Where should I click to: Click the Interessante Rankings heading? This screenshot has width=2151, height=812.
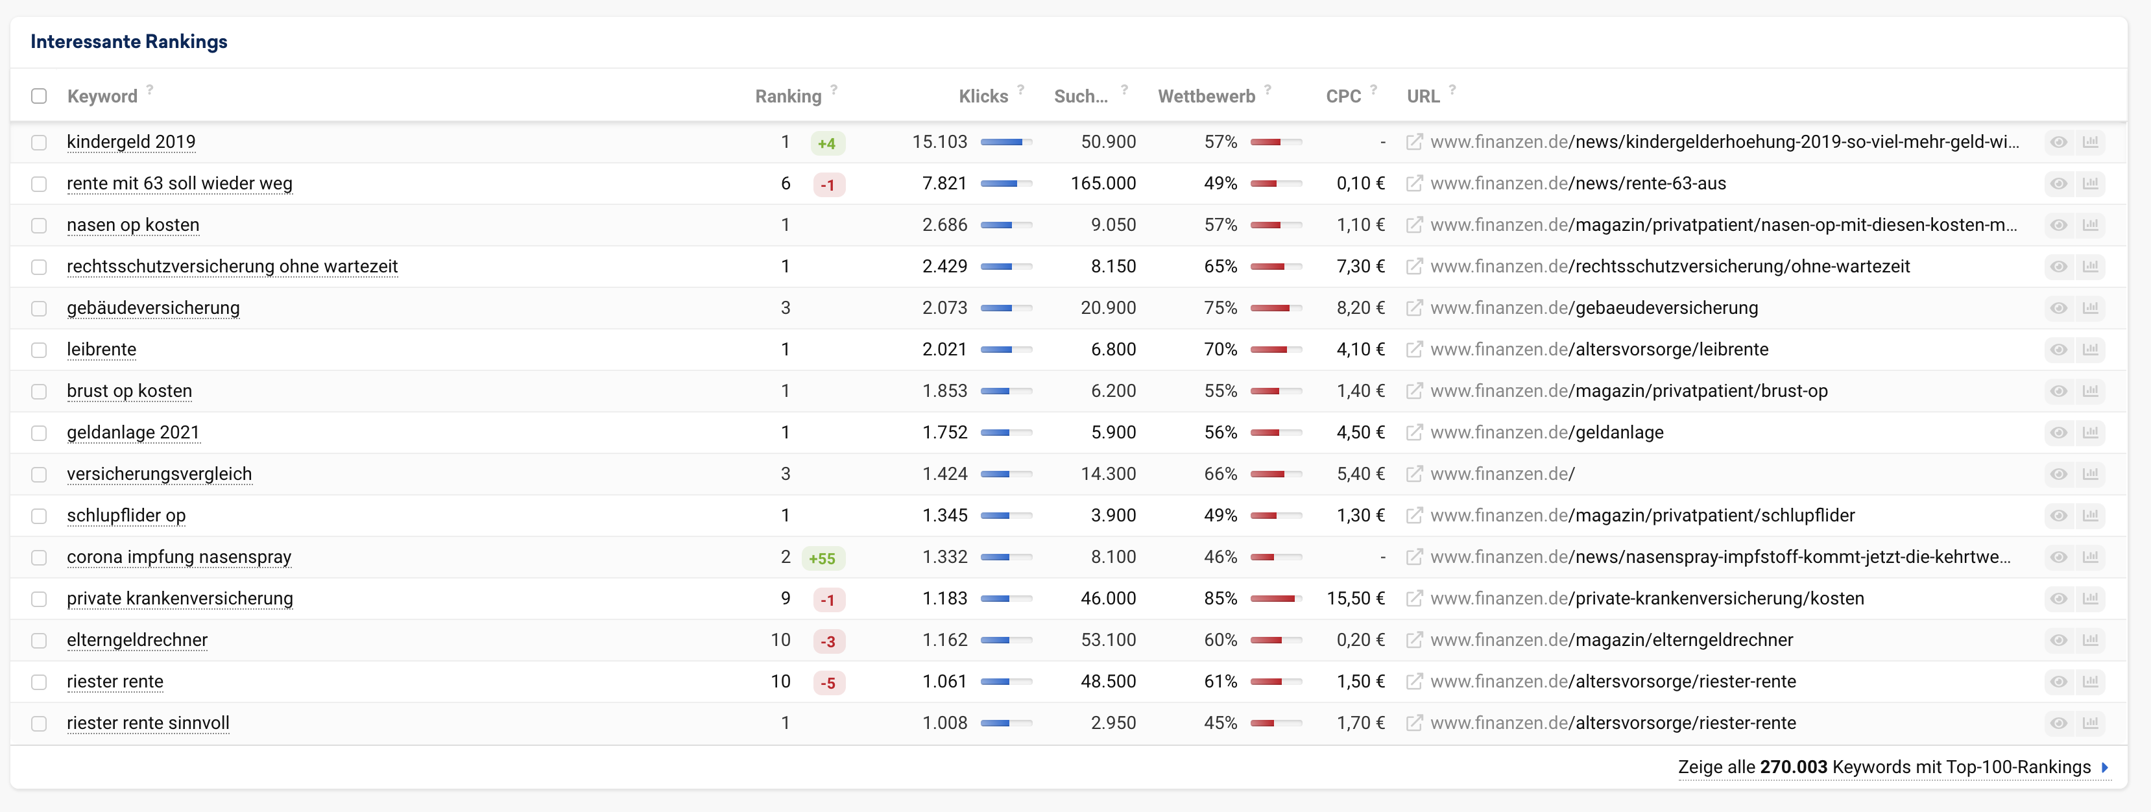click(x=128, y=42)
